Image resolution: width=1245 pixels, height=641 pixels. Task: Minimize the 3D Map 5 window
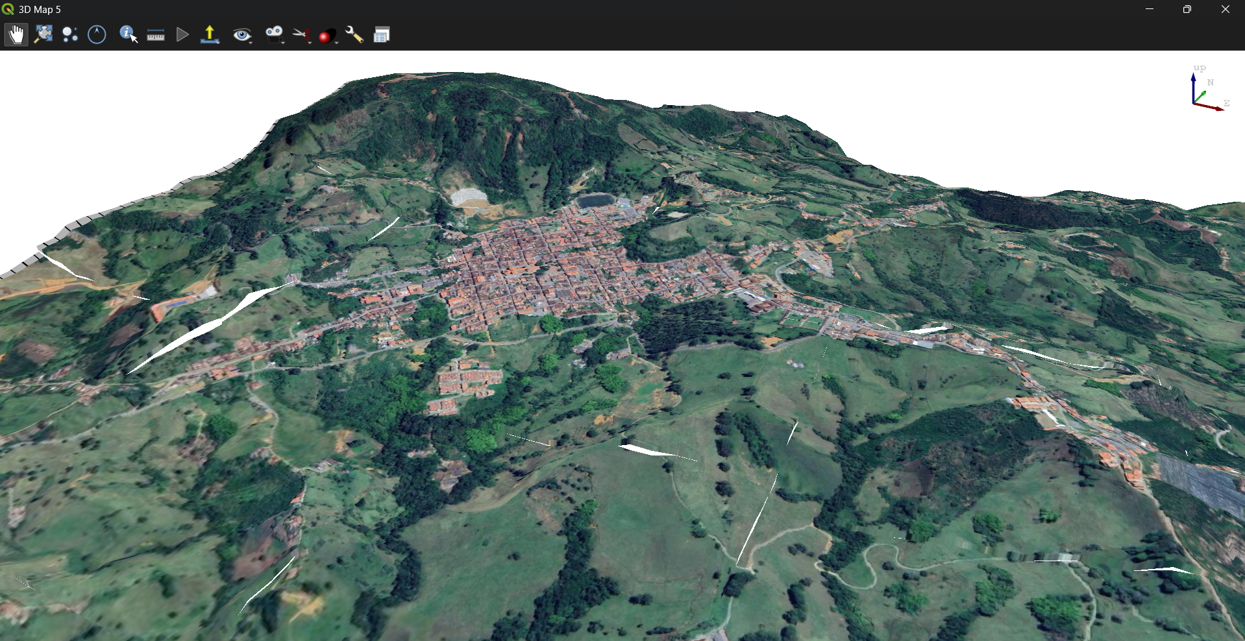point(1150,9)
